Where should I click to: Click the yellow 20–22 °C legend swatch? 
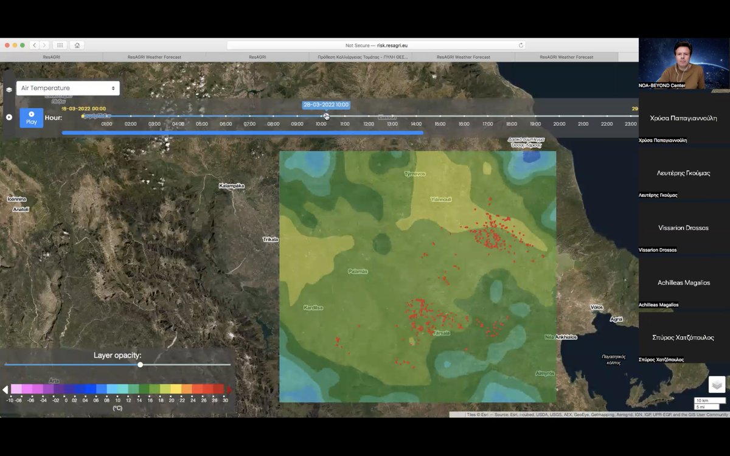click(x=176, y=390)
